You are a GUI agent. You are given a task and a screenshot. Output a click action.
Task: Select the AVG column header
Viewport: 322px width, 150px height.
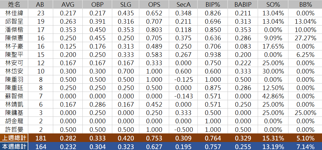coord(68,4)
